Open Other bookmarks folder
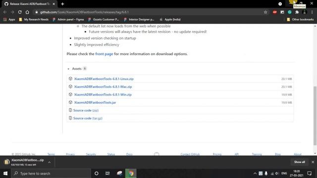This screenshot has height=178, width=317. (x=300, y=20)
